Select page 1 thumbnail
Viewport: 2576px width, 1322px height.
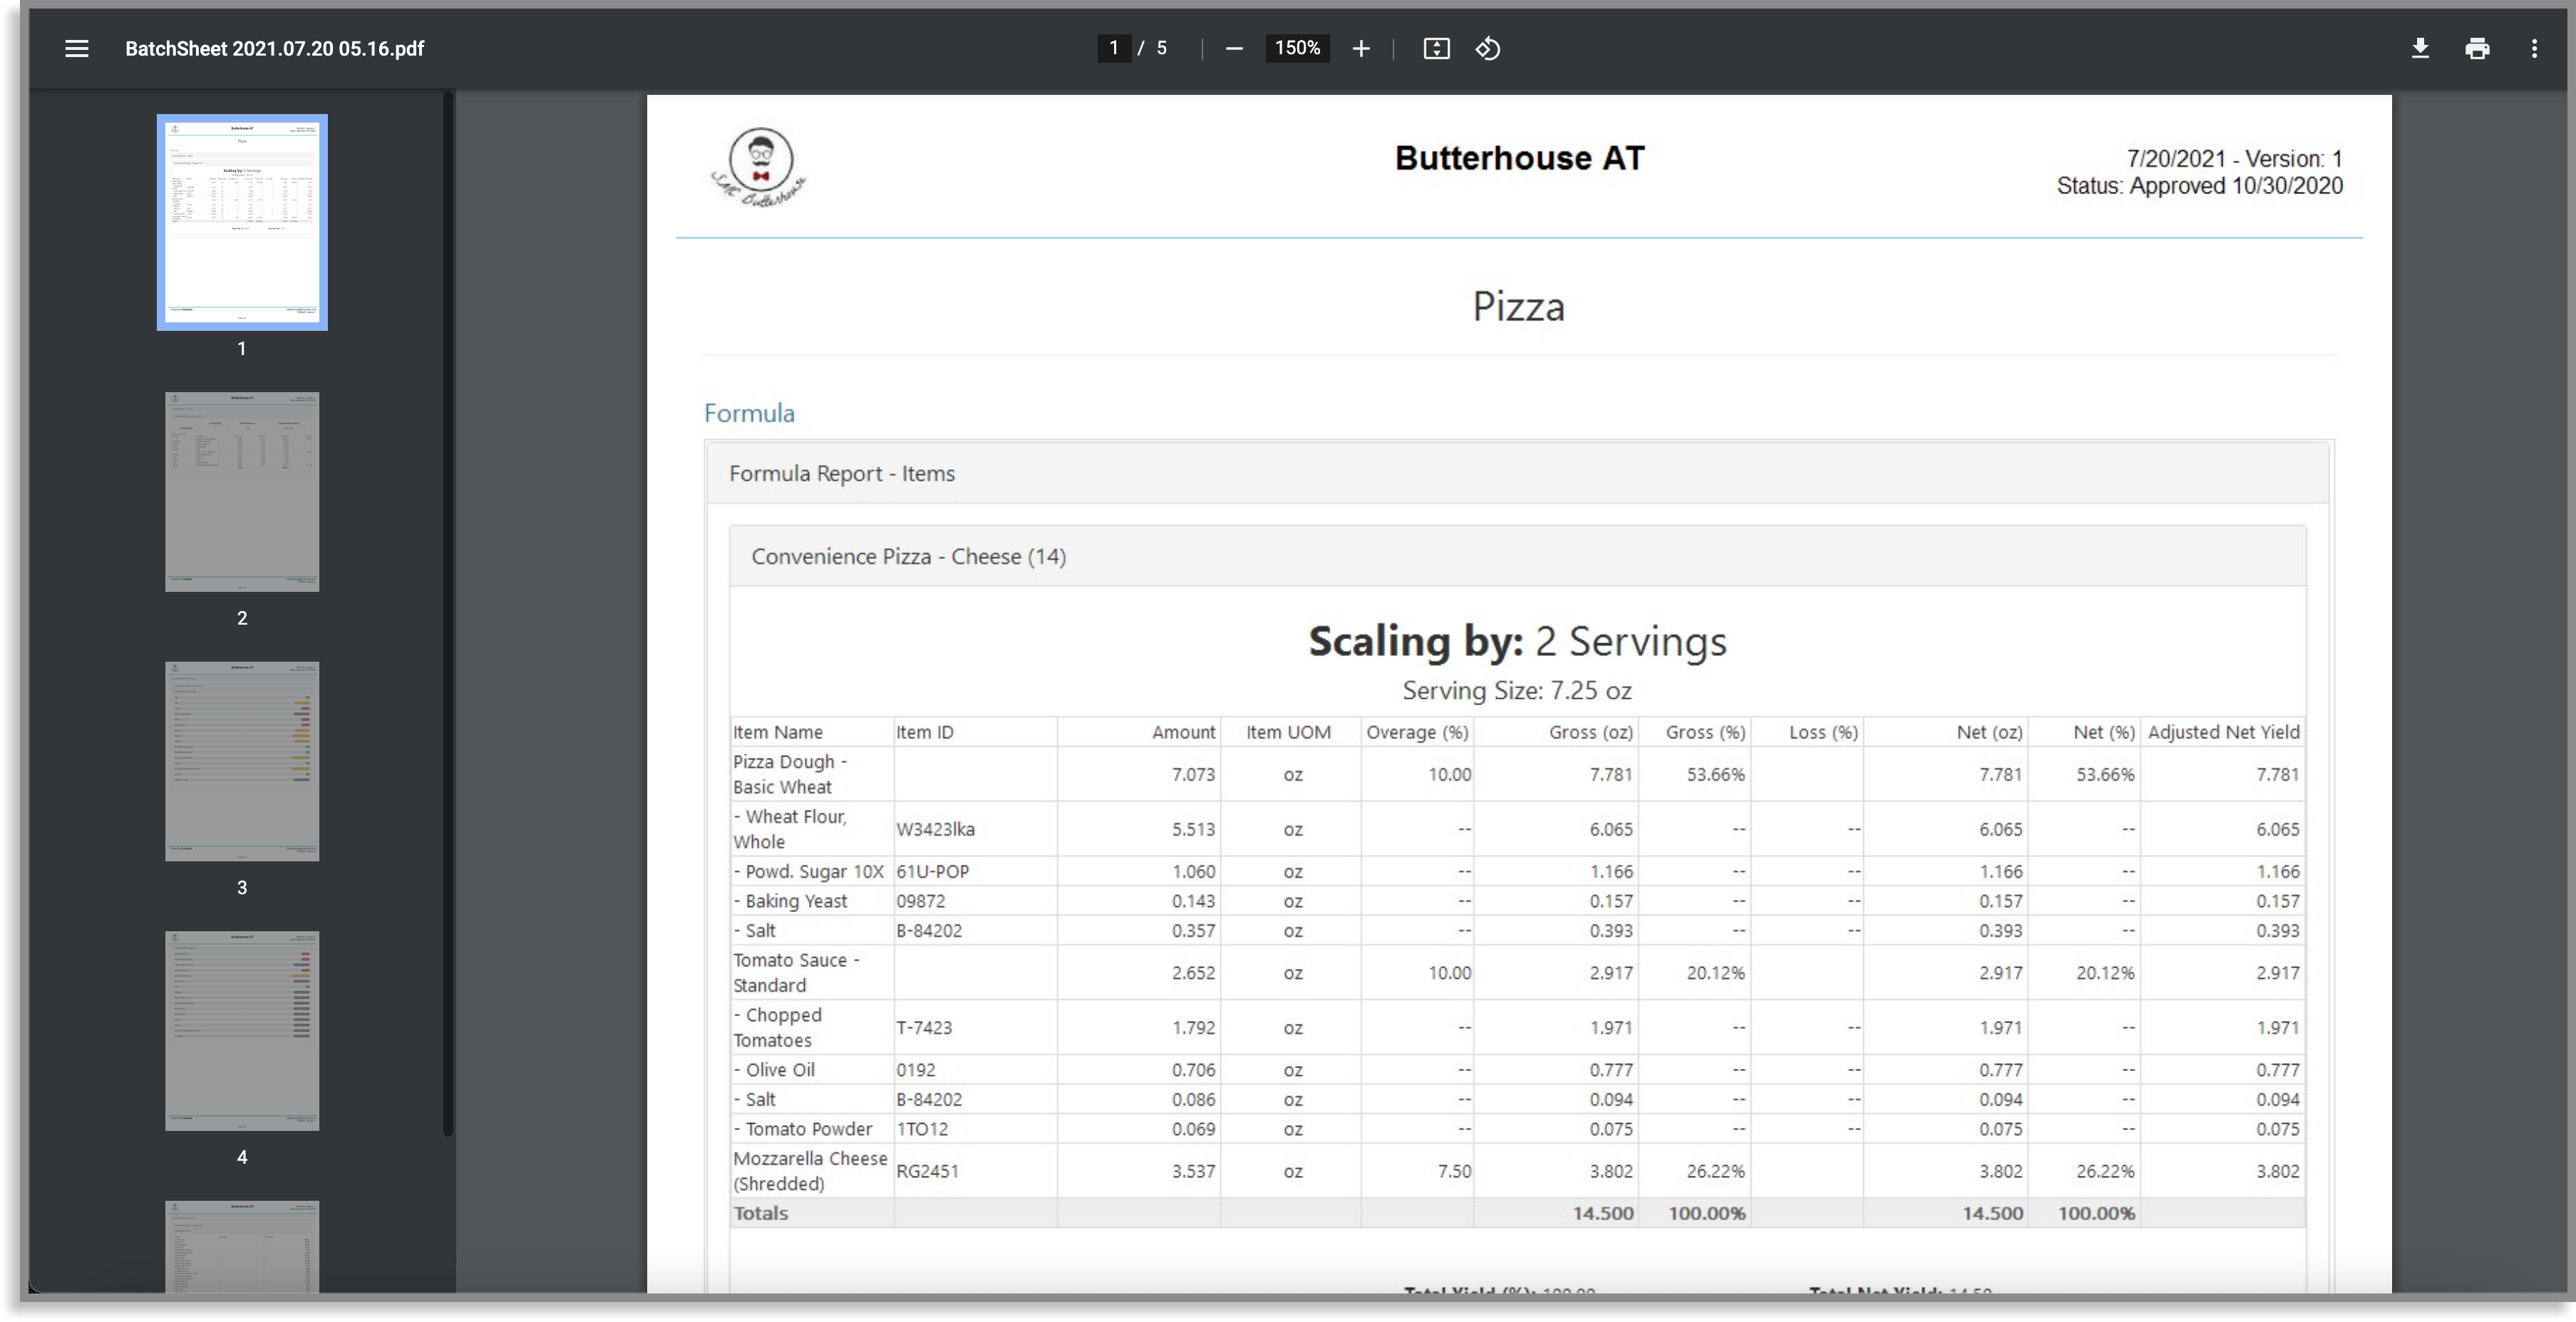click(x=242, y=222)
